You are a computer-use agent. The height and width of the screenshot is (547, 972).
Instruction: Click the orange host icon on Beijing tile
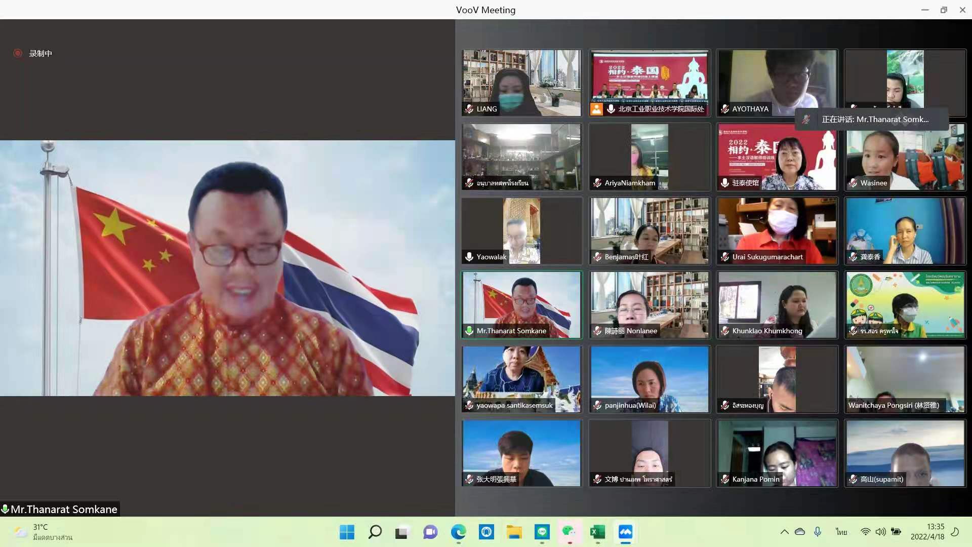(597, 109)
